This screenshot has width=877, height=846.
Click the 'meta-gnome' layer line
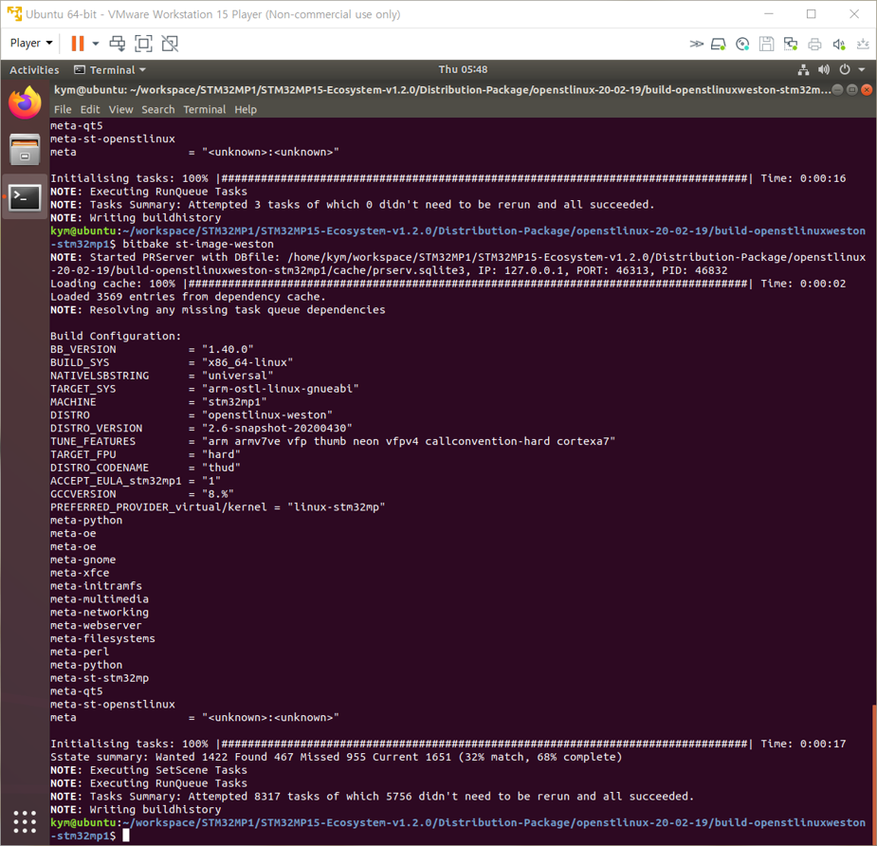pyautogui.click(x=83, y=560)
